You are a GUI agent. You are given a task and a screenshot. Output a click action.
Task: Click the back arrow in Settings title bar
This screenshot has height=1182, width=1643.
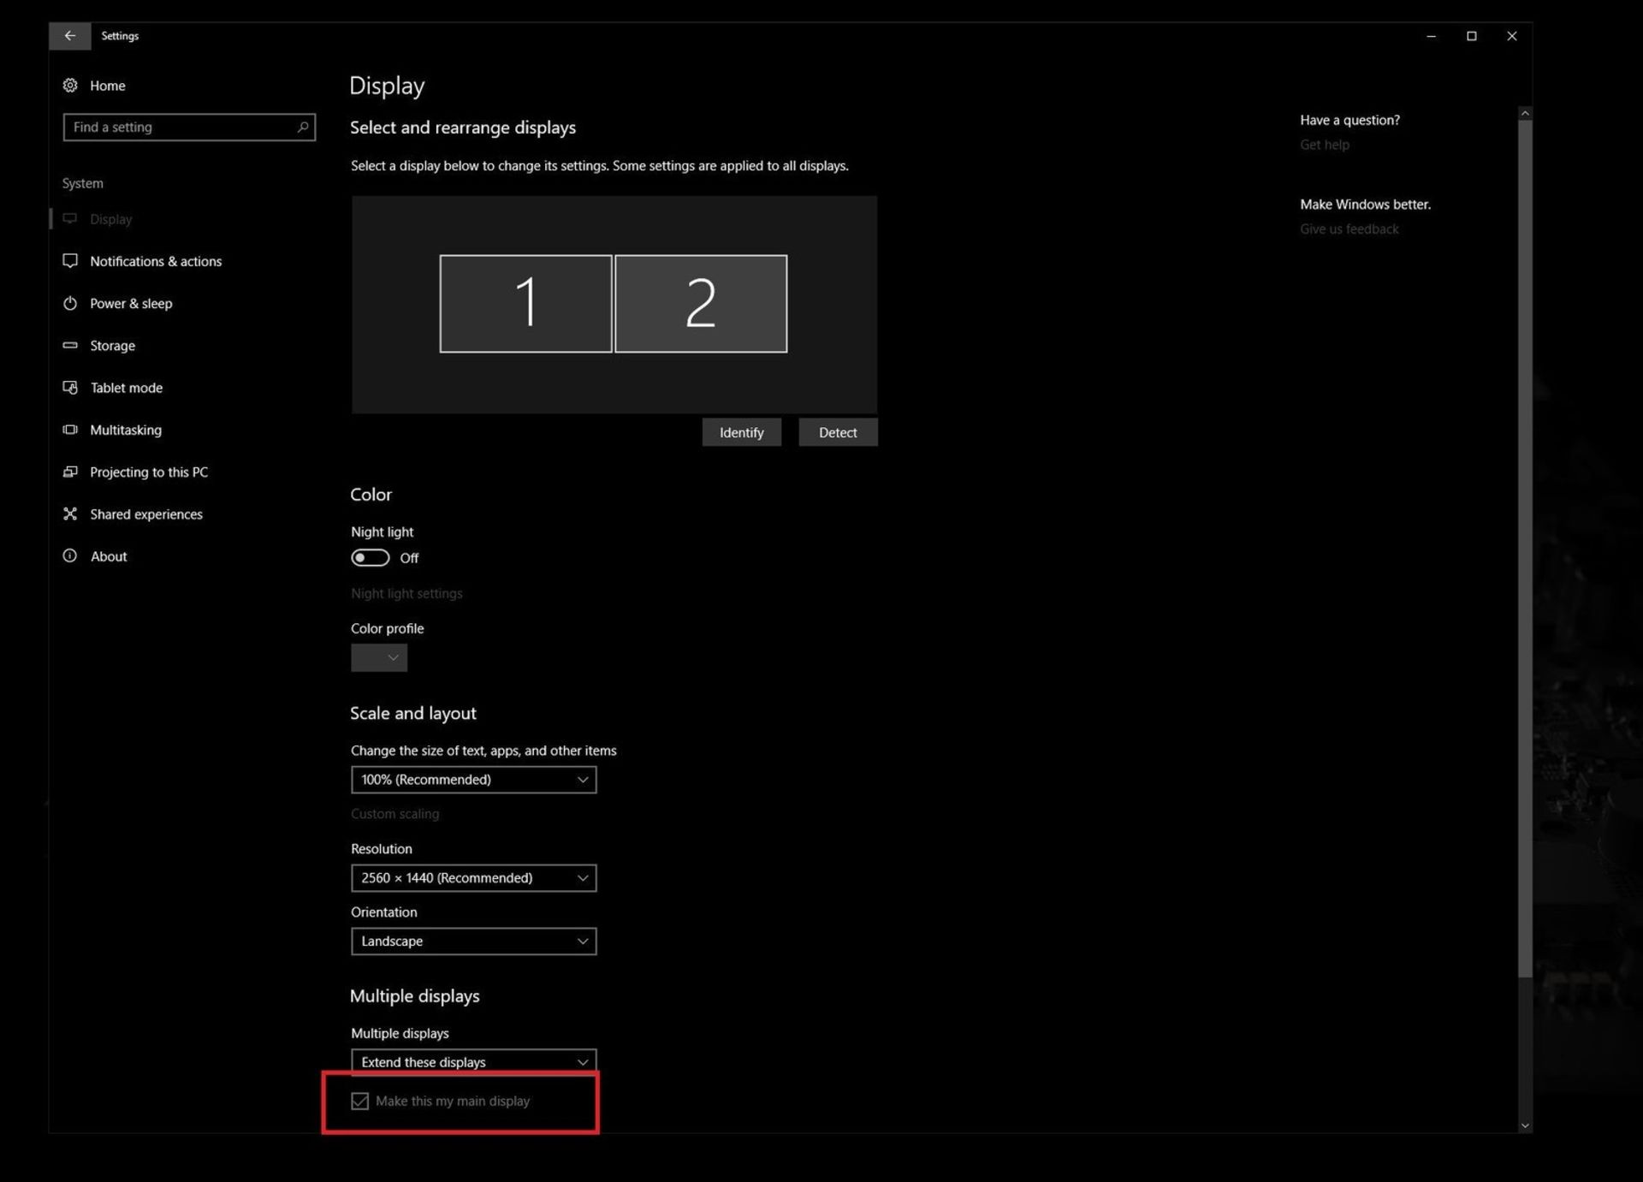tap(70, 36)
